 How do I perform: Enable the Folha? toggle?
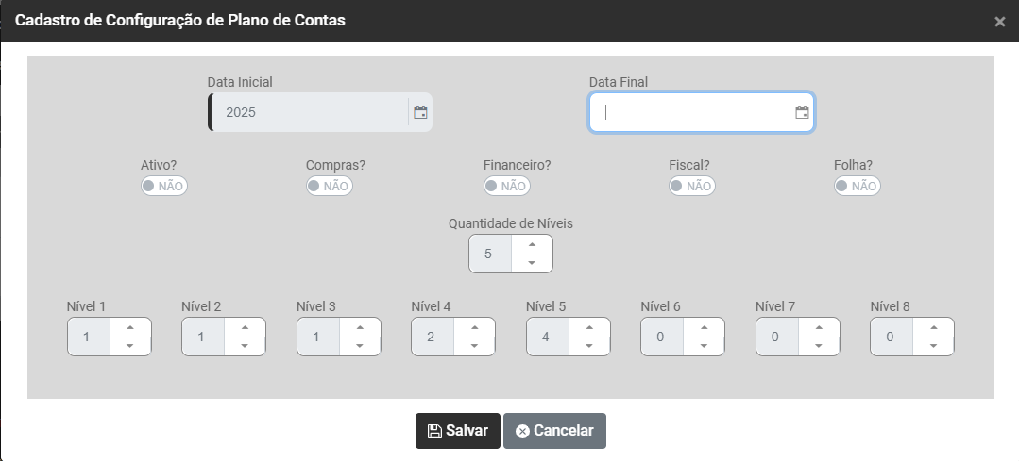pos(857,186)
